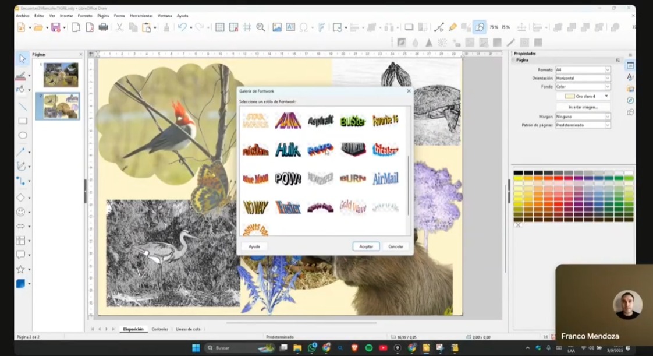Viewport: 653px width, 356px height.
Task: Switch to the Controles layer tab
Action: 159,329
